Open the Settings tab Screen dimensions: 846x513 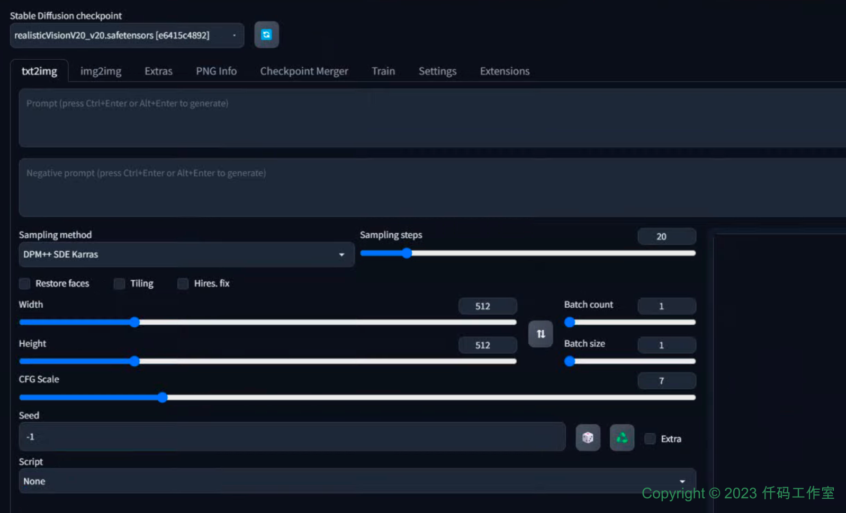coord(437,71)
